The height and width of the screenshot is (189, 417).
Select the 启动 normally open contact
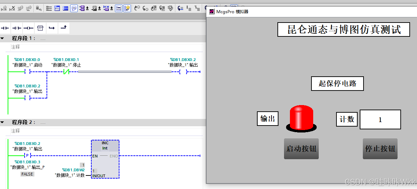pyautogui.click(x=28, y=72)
